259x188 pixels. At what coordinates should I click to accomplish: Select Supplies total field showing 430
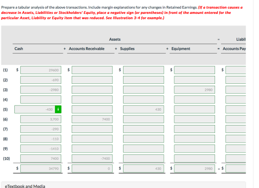pyautogui.click(x=143, y=169)
